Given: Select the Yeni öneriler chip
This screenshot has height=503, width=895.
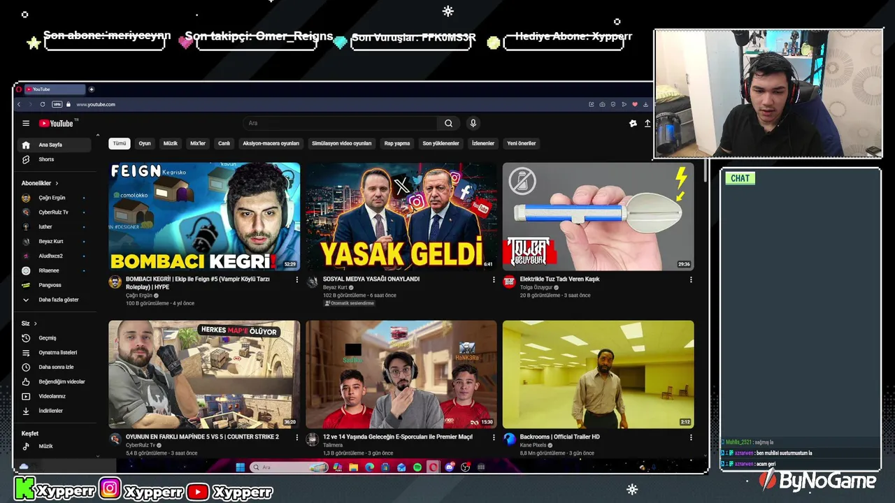Looking at the screenshot, I should point(522,143).
